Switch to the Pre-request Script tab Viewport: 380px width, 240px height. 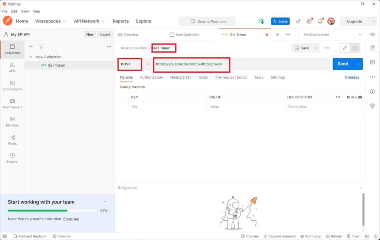coord(231,77)
